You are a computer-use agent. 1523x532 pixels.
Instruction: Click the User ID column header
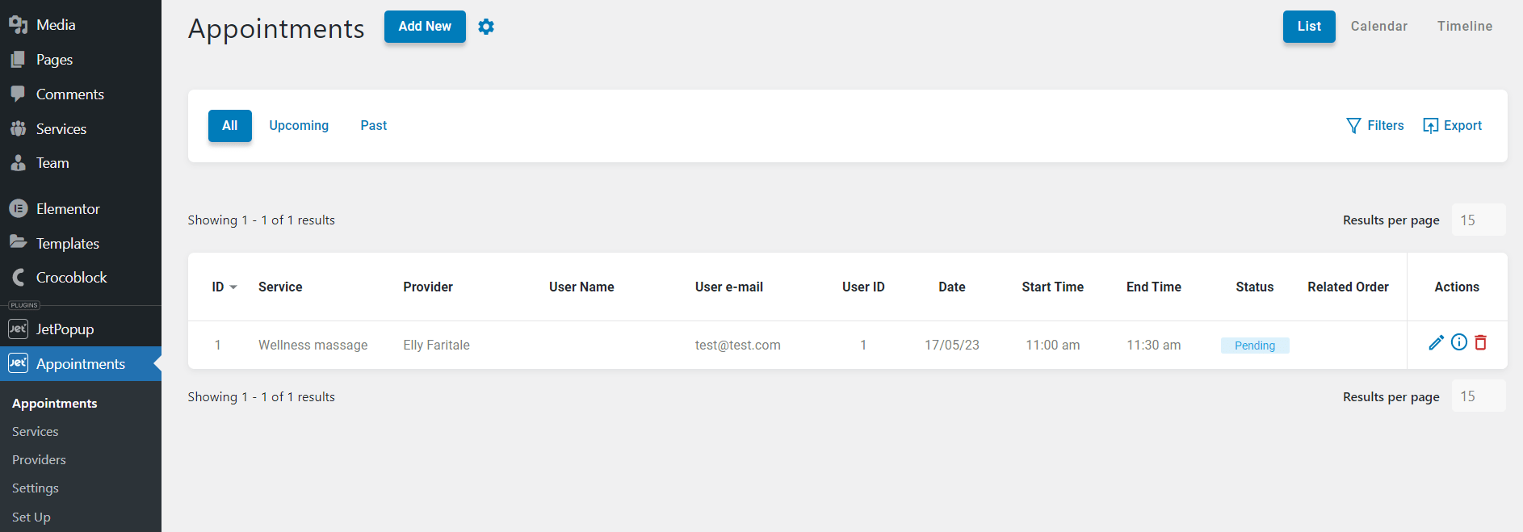click(863, 287)
